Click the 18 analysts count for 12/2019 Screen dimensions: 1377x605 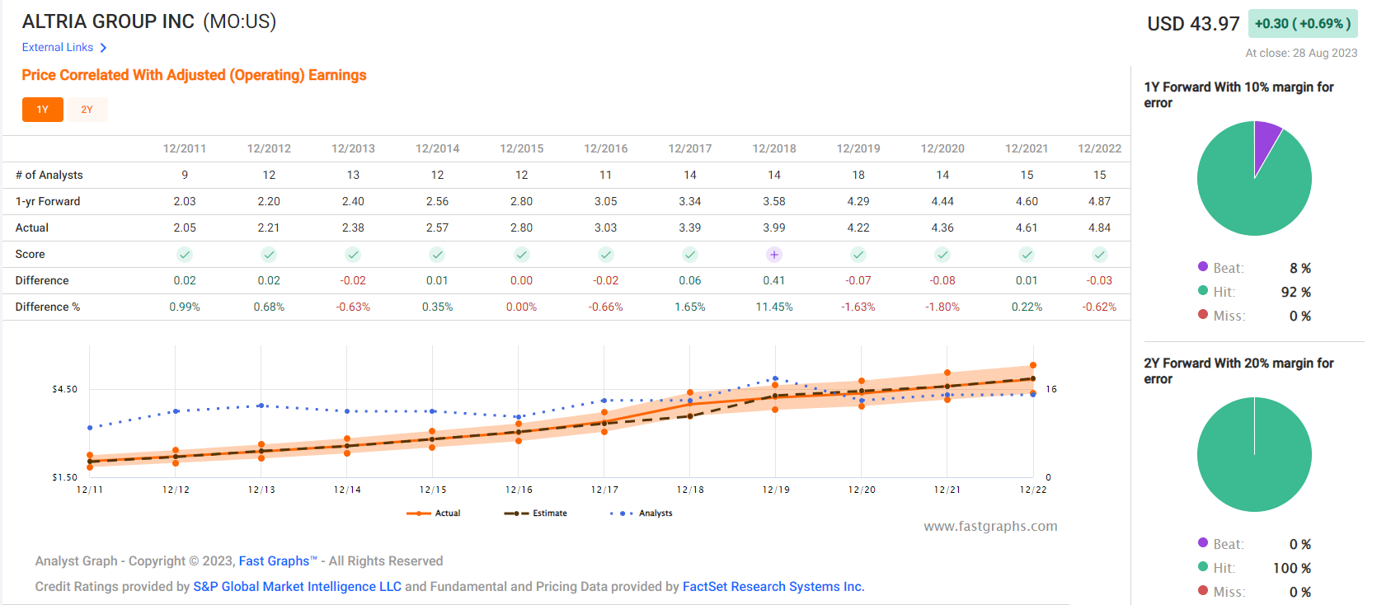(858, 175)
